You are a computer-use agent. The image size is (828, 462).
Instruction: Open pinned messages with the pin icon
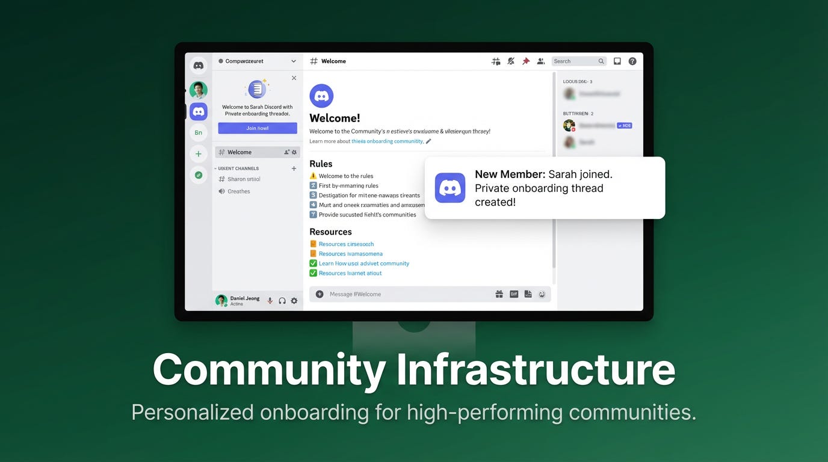(526, 61)
